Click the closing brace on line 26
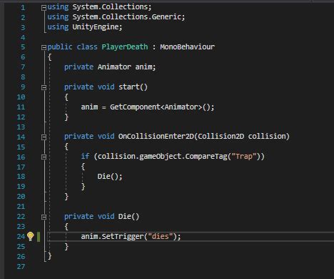The image size is (334, 279). tap(49, 256)
